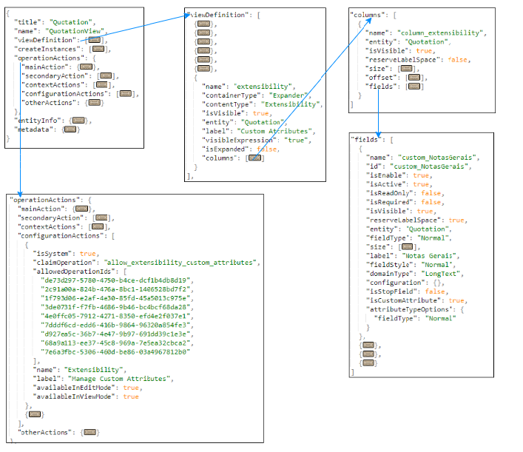Select GUID starting with 2c91a00a
Viewport: 523px width, 452px height.
(x=115, y=289)
